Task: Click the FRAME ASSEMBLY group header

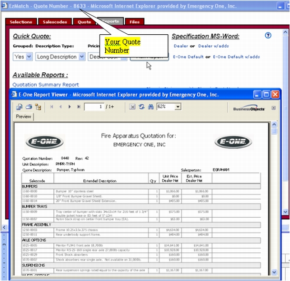Action: [x=141, y=225]
